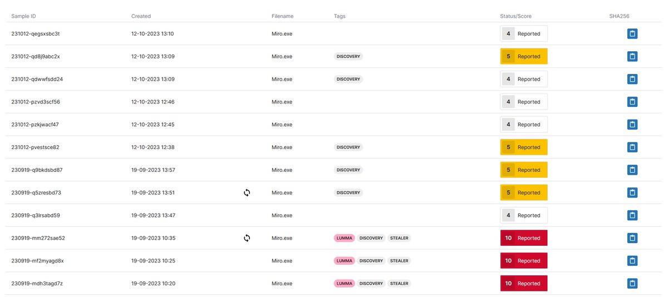Click DISCOVERY tag on row 231012-qdwwfsdd24
This screenshot has width=668, height=297.
point(348,79)
